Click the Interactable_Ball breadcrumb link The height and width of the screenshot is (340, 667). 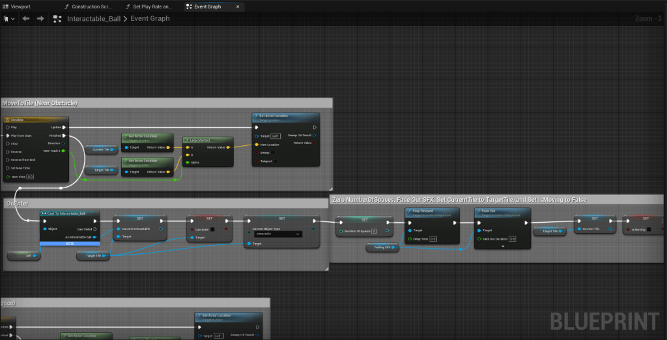click(93, 18)
